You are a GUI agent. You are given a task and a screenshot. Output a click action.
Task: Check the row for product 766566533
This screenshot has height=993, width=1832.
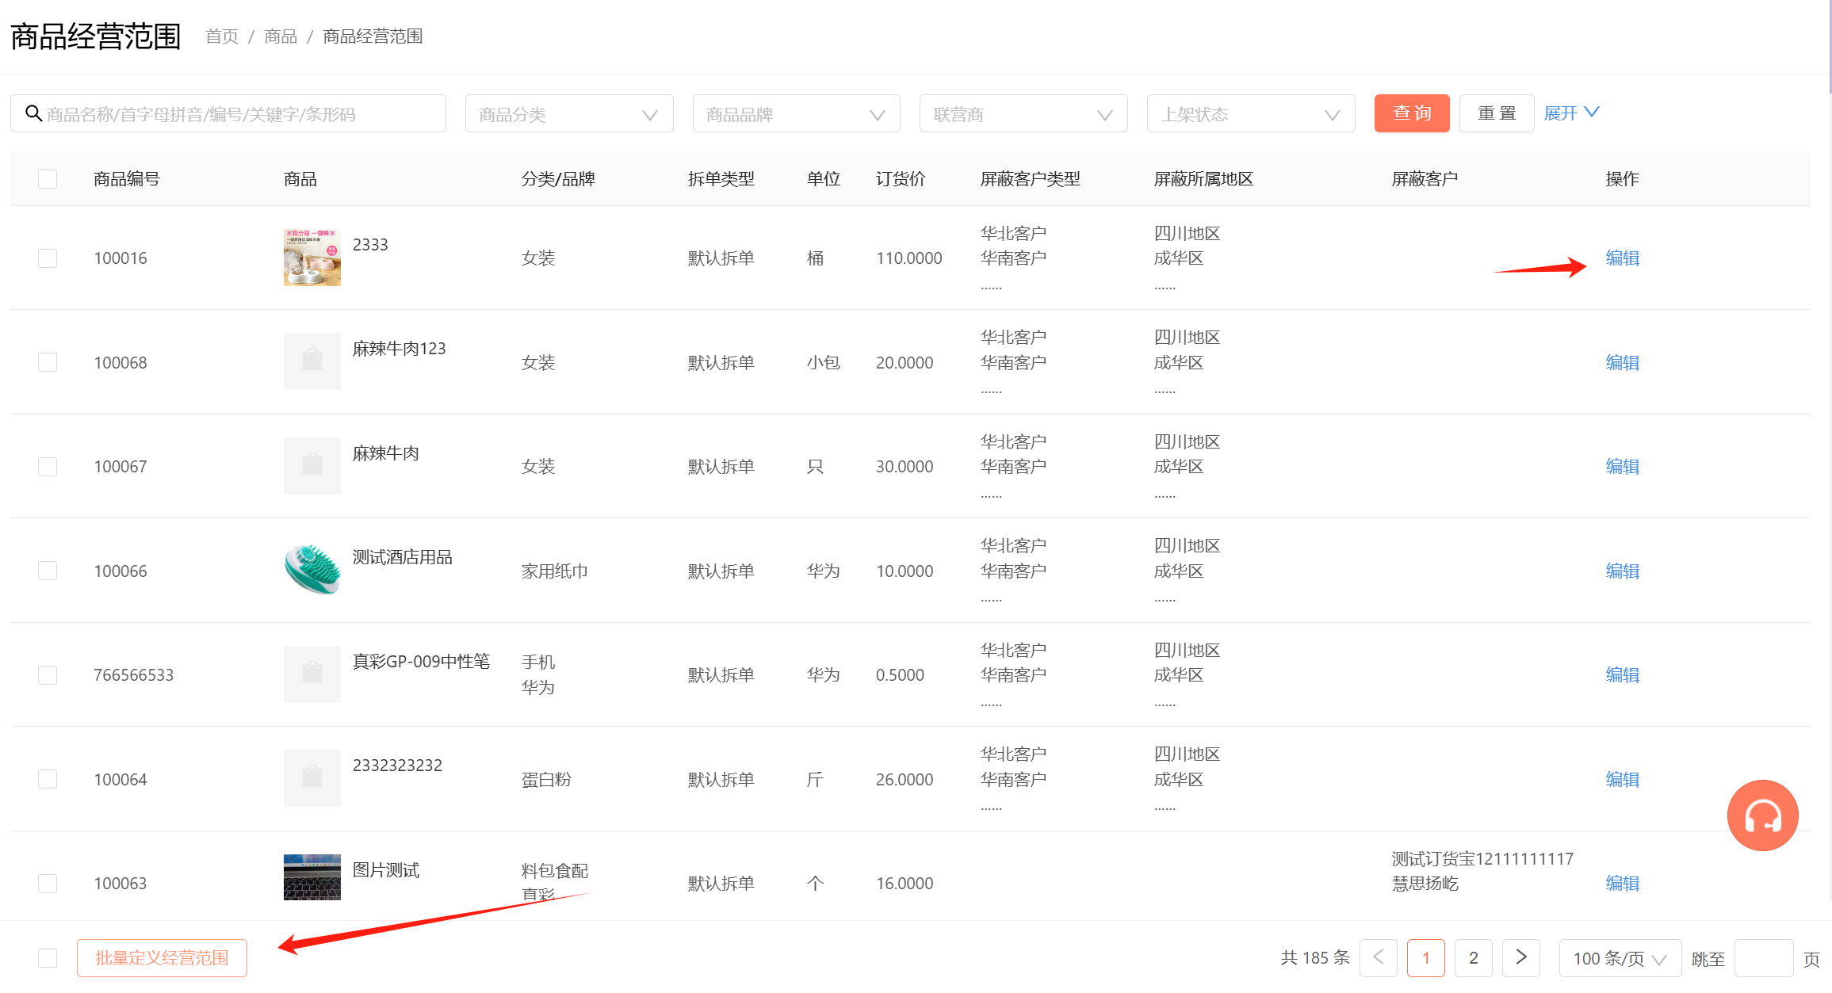[48, 674]
